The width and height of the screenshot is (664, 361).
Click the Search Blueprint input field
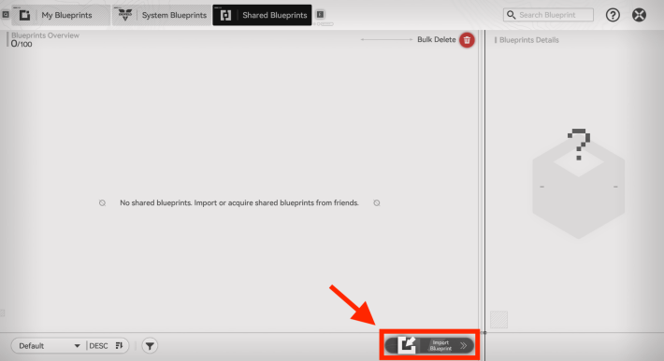click(x=548, y=15)
